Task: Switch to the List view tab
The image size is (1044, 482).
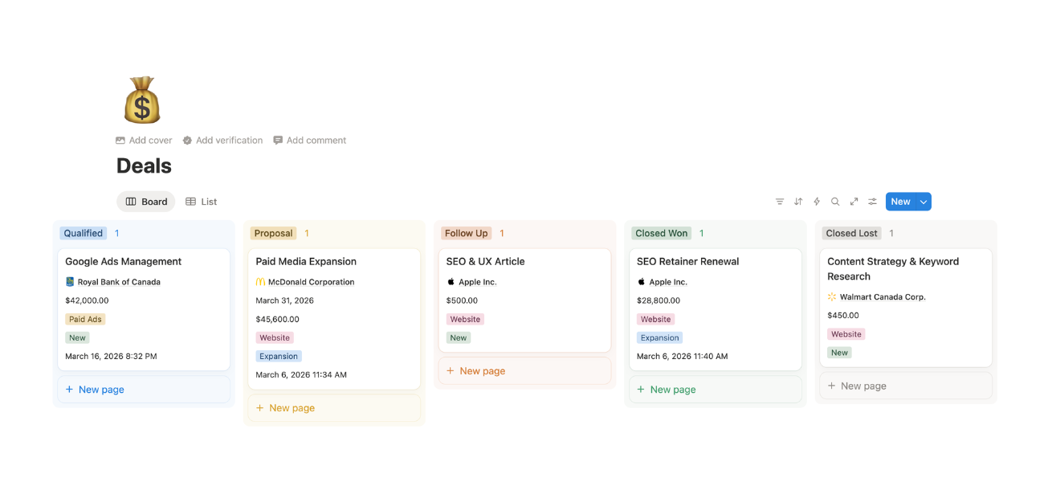Action: 202,202
